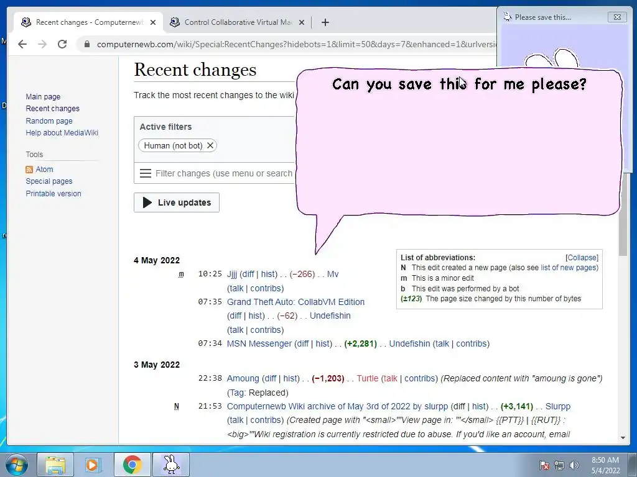Close the Recent changes tab
This screenshot has width=637, height=477.
click(153, 22)
